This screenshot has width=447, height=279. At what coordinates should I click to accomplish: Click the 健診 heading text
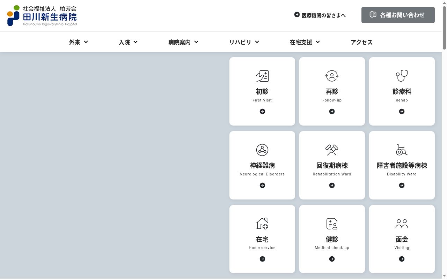coord(332,239)
